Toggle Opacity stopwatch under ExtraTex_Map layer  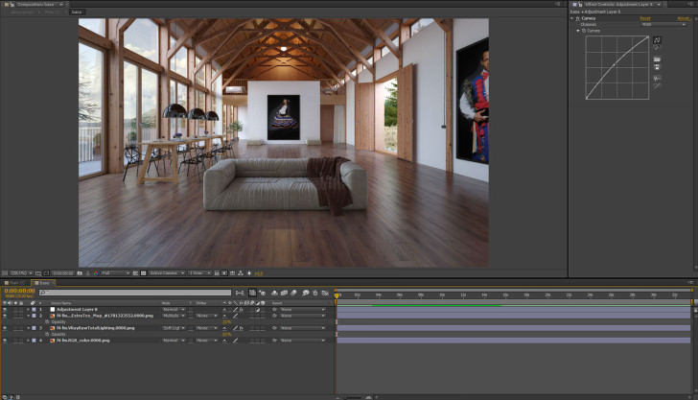click(47, 321)
